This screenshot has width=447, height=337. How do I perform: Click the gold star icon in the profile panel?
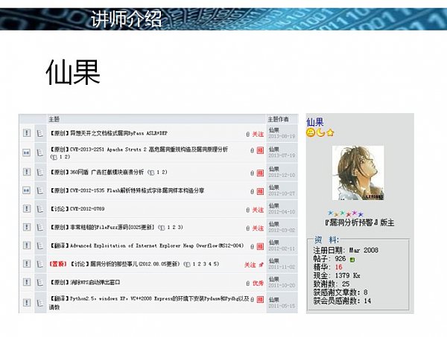tap(330, 132)
